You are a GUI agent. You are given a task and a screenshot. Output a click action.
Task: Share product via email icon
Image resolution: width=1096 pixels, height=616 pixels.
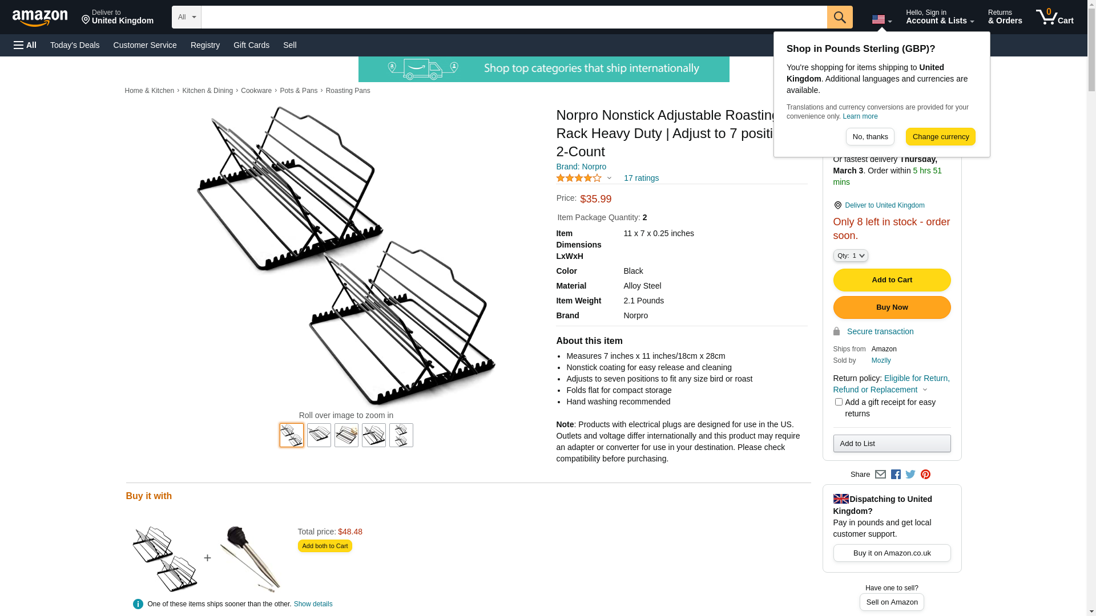point(880,475)
